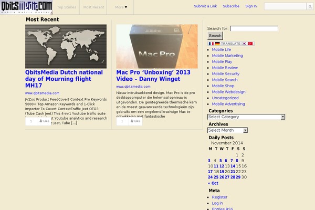Click the sidebar Search button
The image size is (315, 210).
pyautogui.click(x=215, y=36)
